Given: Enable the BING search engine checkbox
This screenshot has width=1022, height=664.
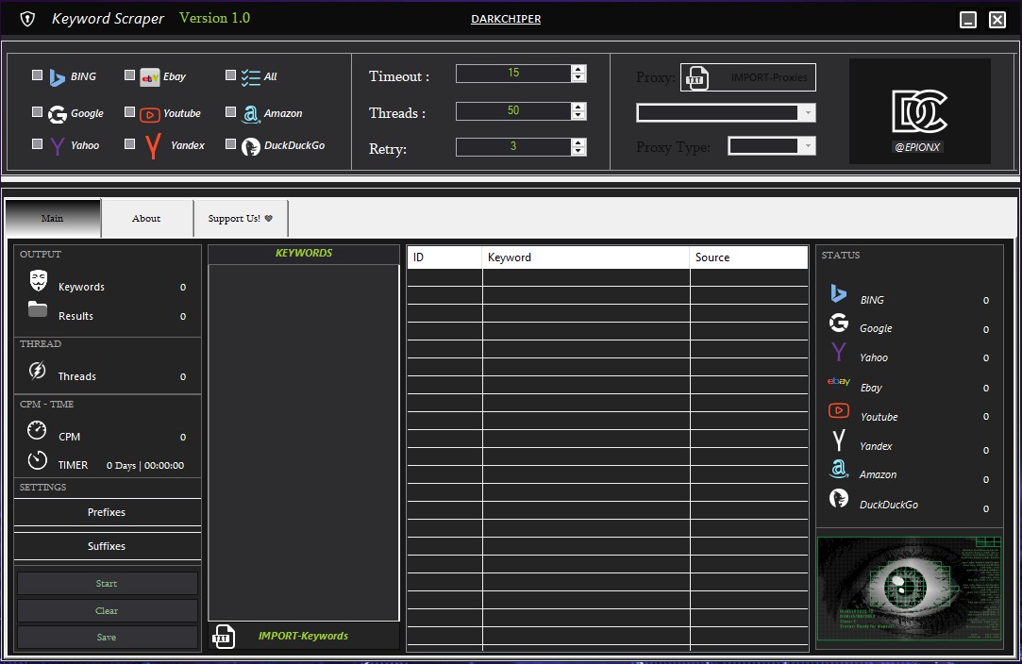Looking at the screenshot, I should pos(37,75).
